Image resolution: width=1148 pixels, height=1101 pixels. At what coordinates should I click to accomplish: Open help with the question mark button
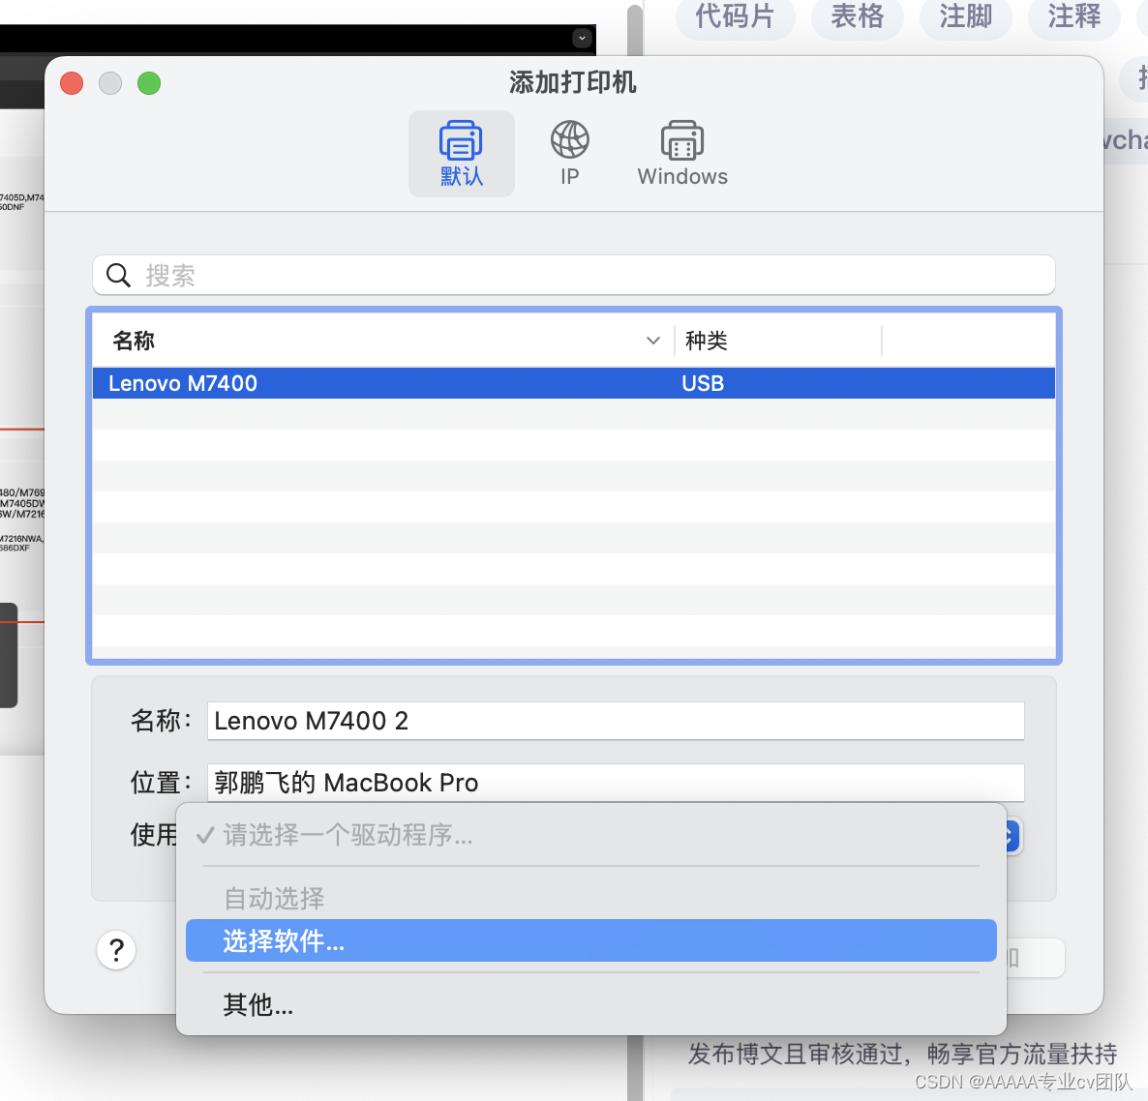click(x=116, y=949)
